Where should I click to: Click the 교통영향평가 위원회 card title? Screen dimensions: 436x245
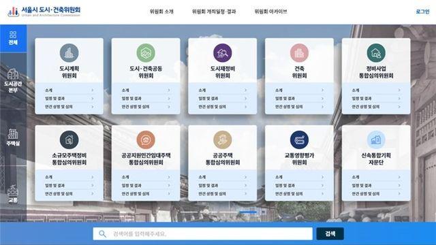299,159
